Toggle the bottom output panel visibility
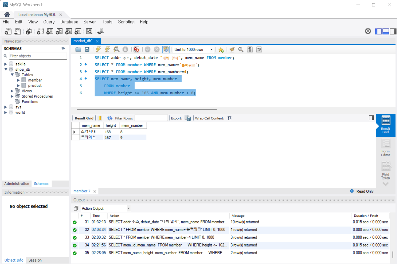 click(386, 31)
